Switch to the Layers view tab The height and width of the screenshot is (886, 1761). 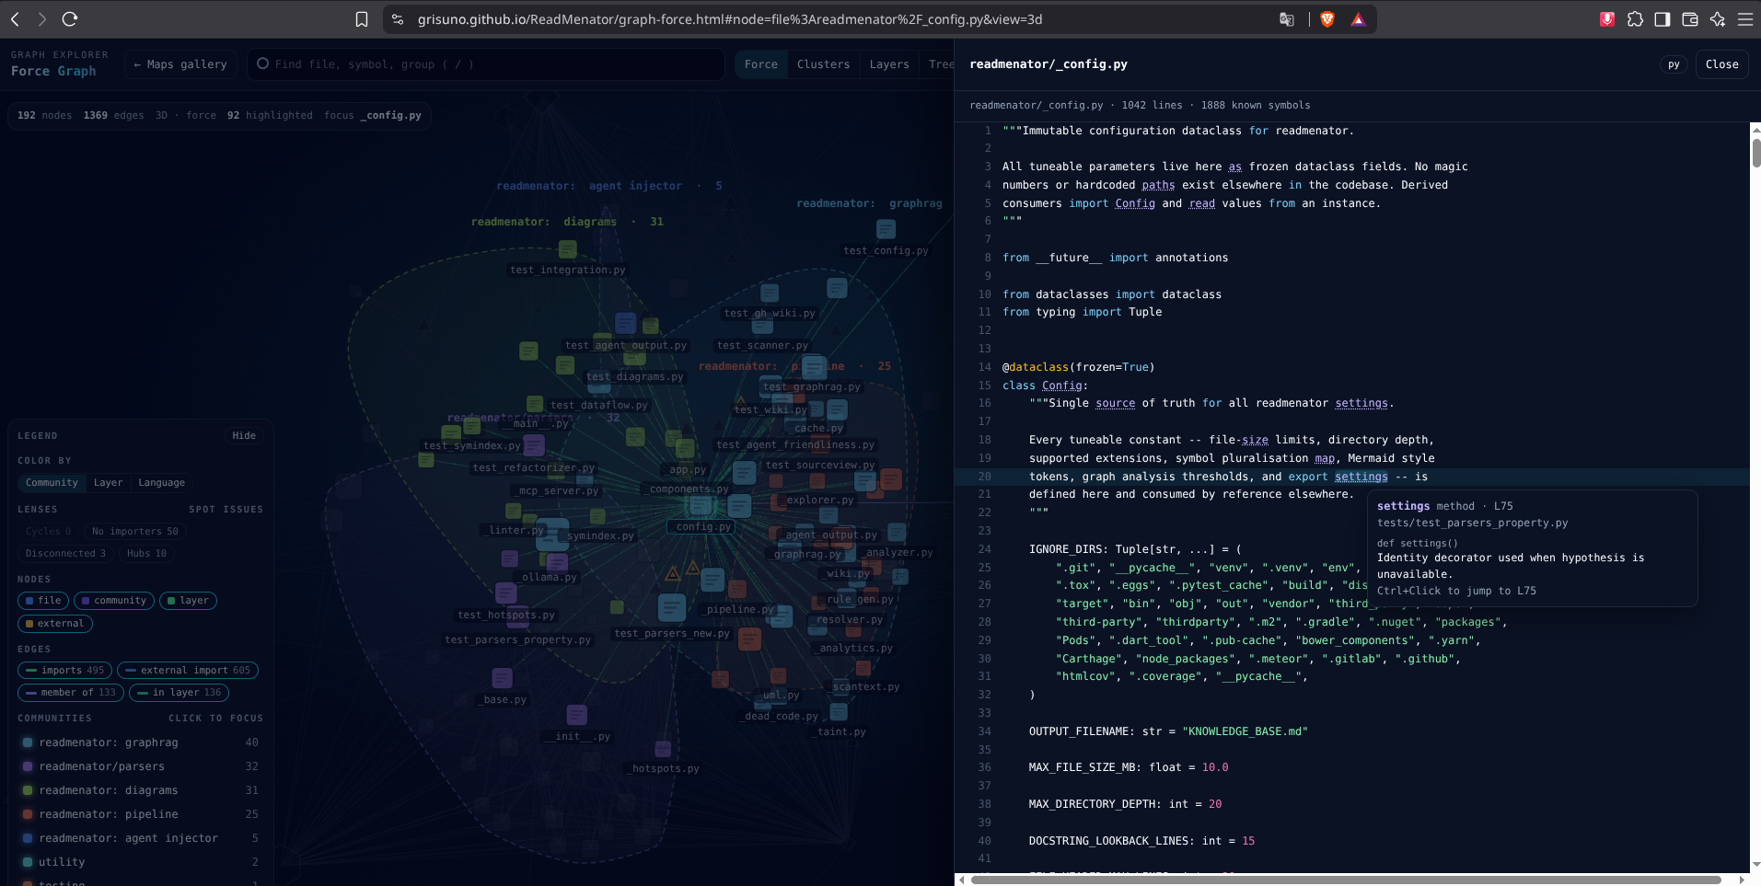click(889, 64)
